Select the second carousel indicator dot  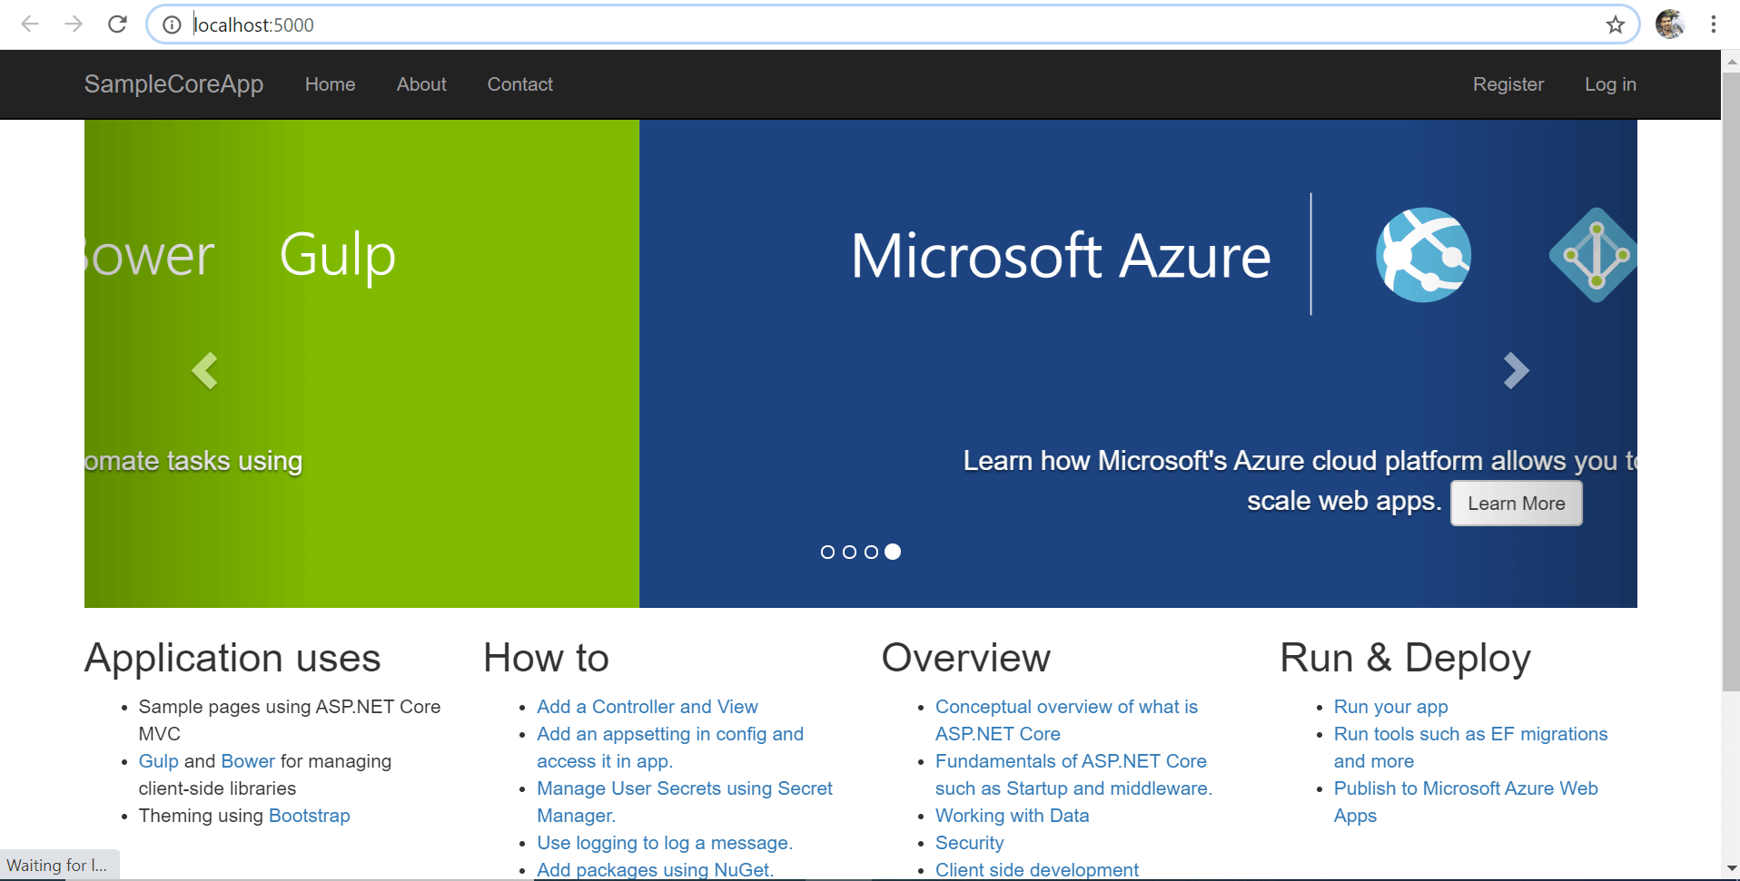[x=849, y=552]
